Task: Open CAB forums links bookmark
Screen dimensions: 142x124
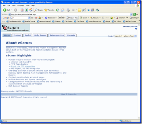Action: pos(67,21)
